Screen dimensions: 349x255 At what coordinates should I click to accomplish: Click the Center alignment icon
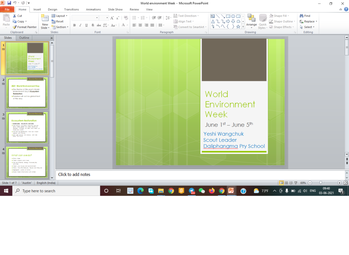[140, 25]
